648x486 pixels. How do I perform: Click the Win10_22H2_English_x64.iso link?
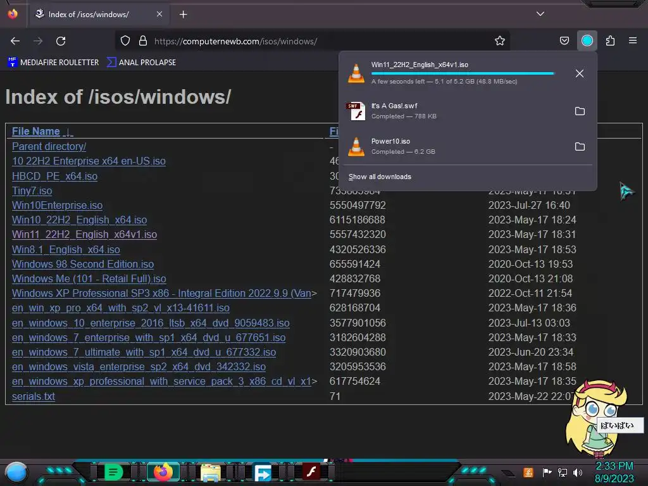pos(79,220)
